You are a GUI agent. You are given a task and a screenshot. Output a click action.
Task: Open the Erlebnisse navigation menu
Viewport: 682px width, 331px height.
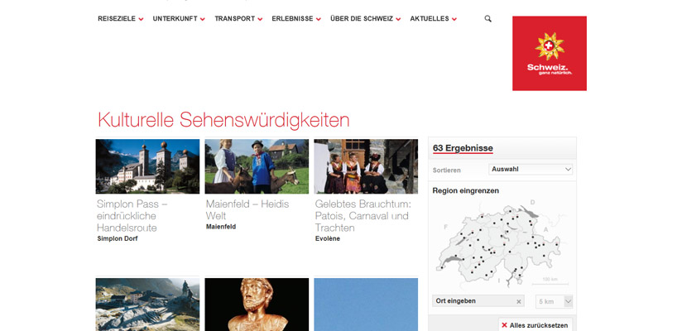(296, 19)
